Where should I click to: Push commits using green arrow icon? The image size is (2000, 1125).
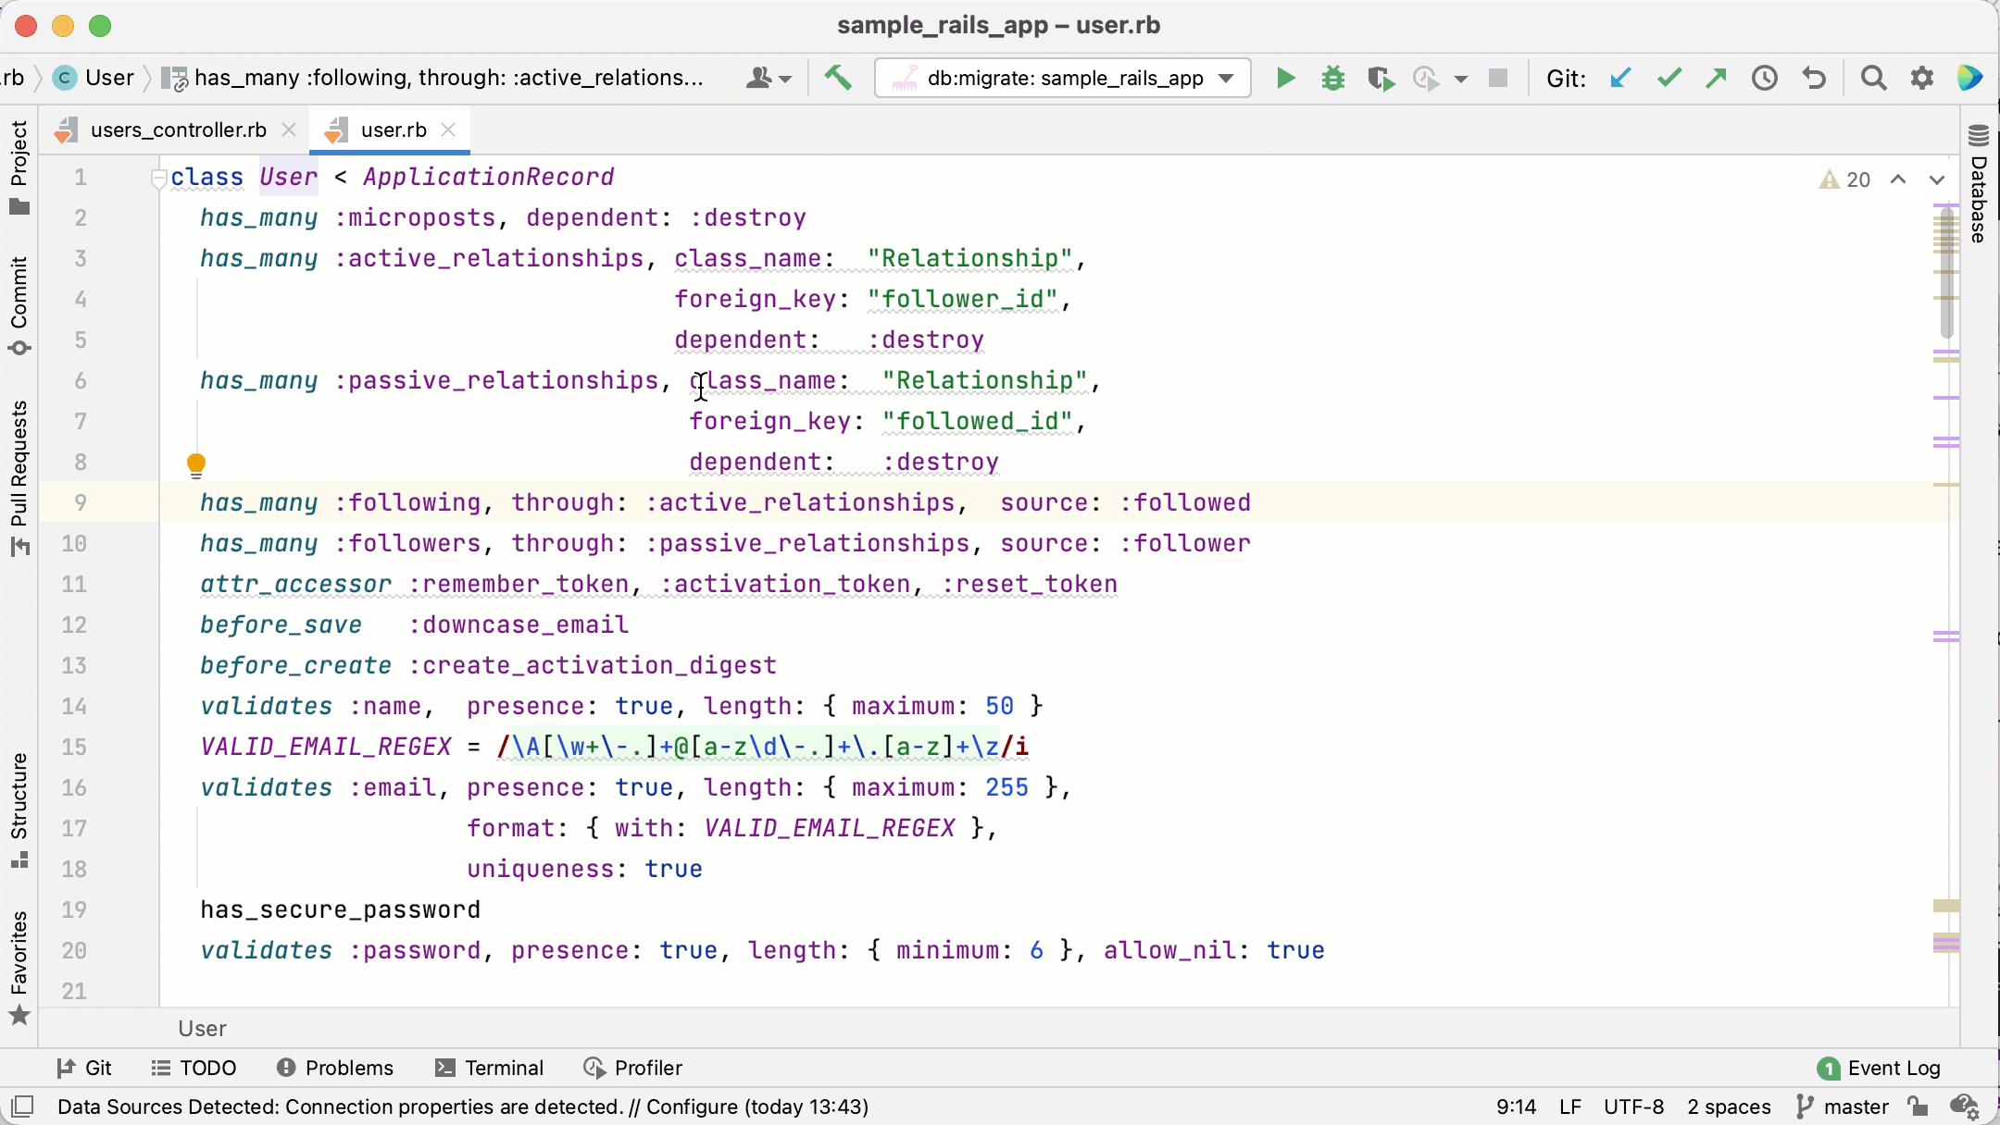[1717, 78]
